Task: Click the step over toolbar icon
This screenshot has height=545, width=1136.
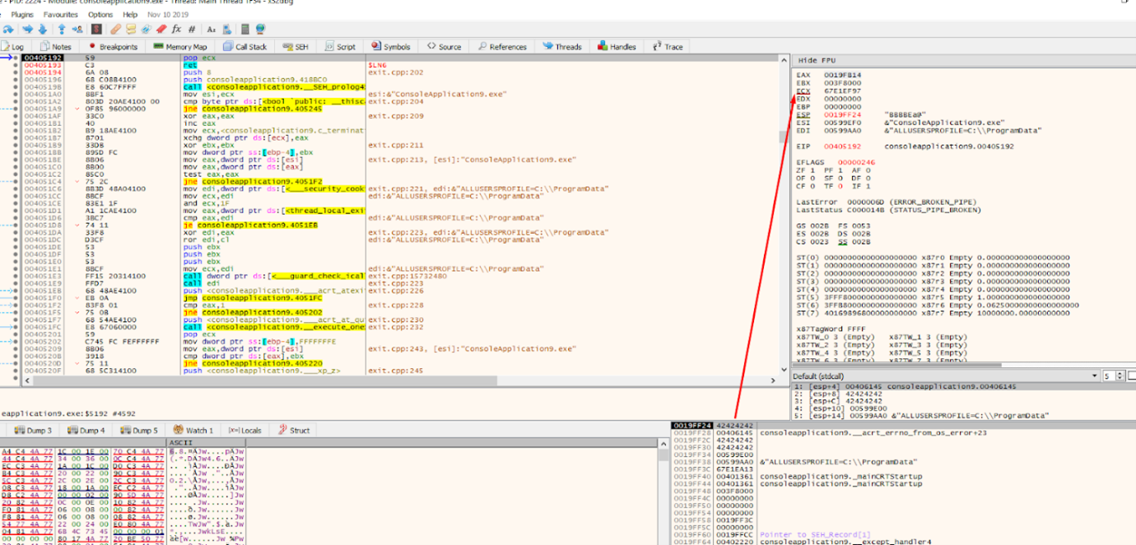Action: click(8, 30)
